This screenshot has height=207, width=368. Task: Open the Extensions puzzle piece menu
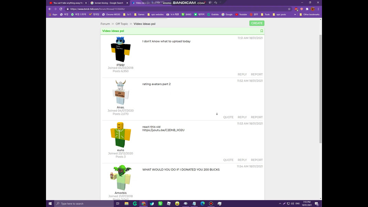[307, 9]
